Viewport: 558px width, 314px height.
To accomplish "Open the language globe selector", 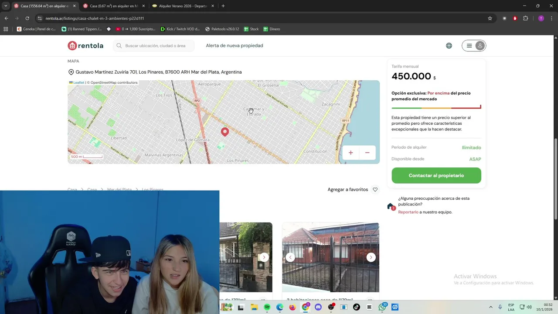I will click(449, 46).
